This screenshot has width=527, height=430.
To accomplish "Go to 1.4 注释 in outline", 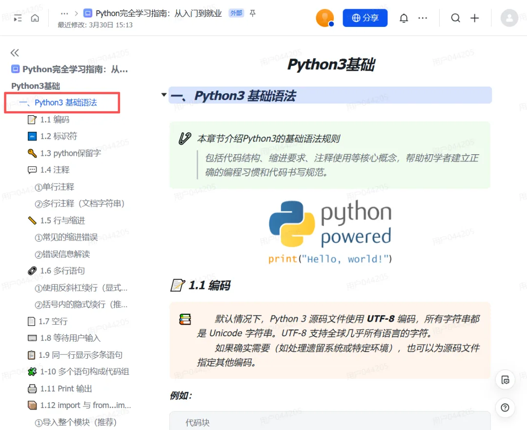I will [49, 170].
